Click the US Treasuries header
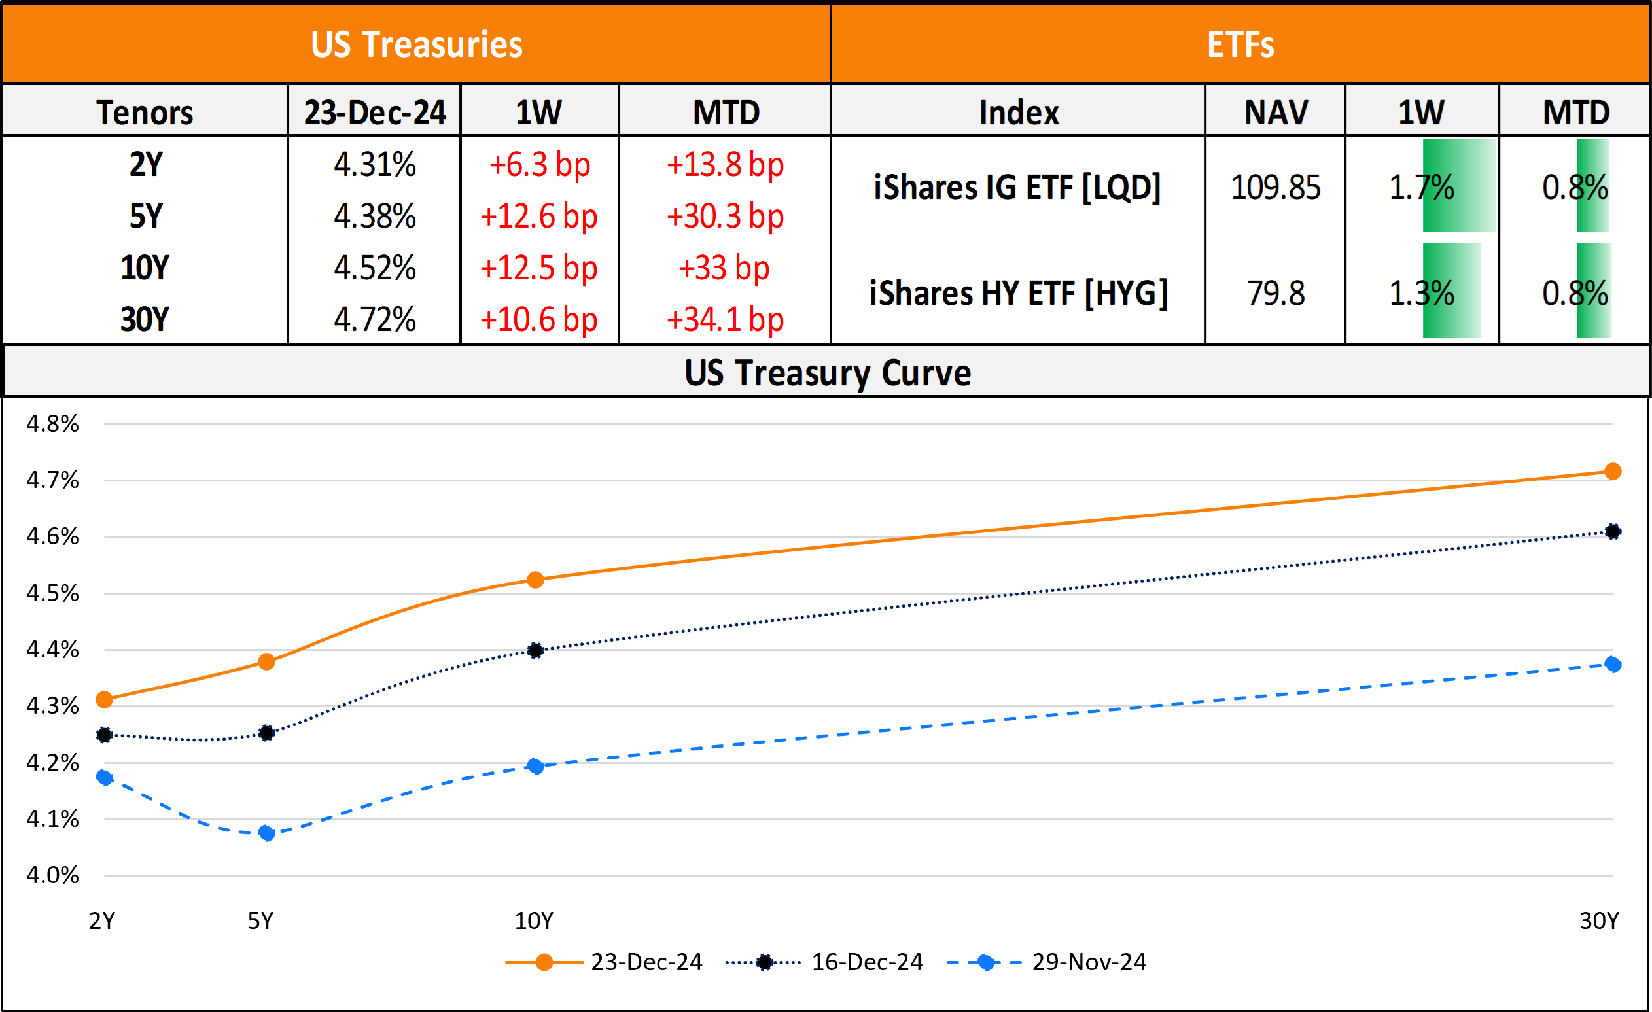Viewport: 1652px width, 1012px height. point(416,45)
